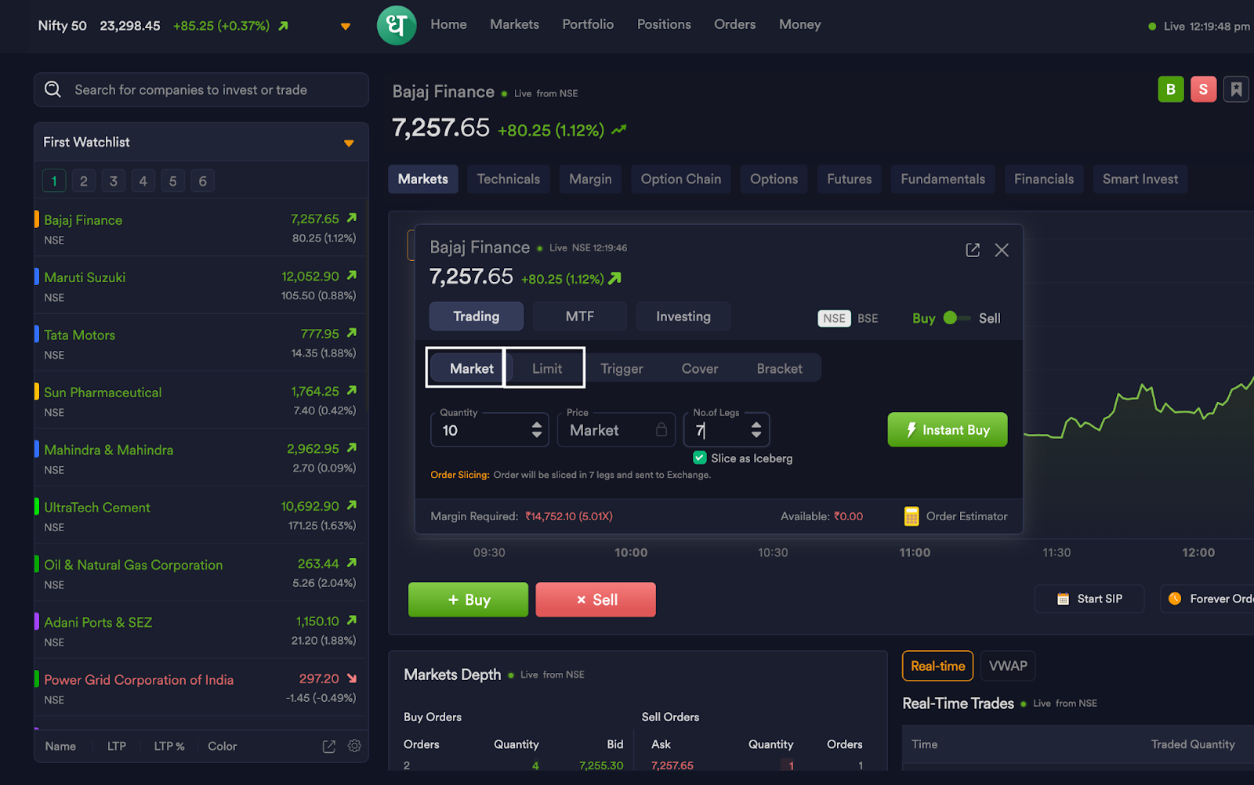
Task: Click the Instant Buy button
Action: pyautogui.click(x=948, y=429)
